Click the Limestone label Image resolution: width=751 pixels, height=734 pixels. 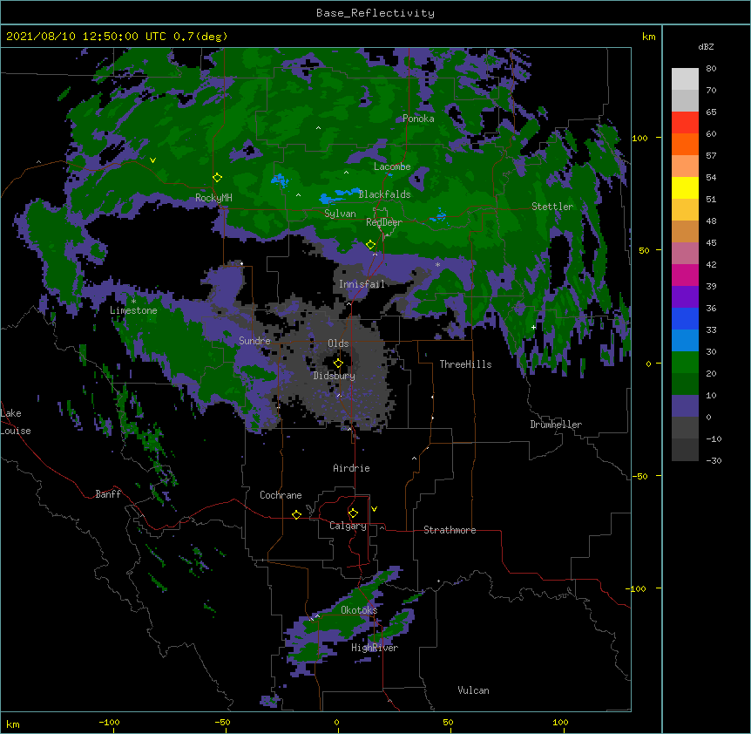tap(133, 310)
